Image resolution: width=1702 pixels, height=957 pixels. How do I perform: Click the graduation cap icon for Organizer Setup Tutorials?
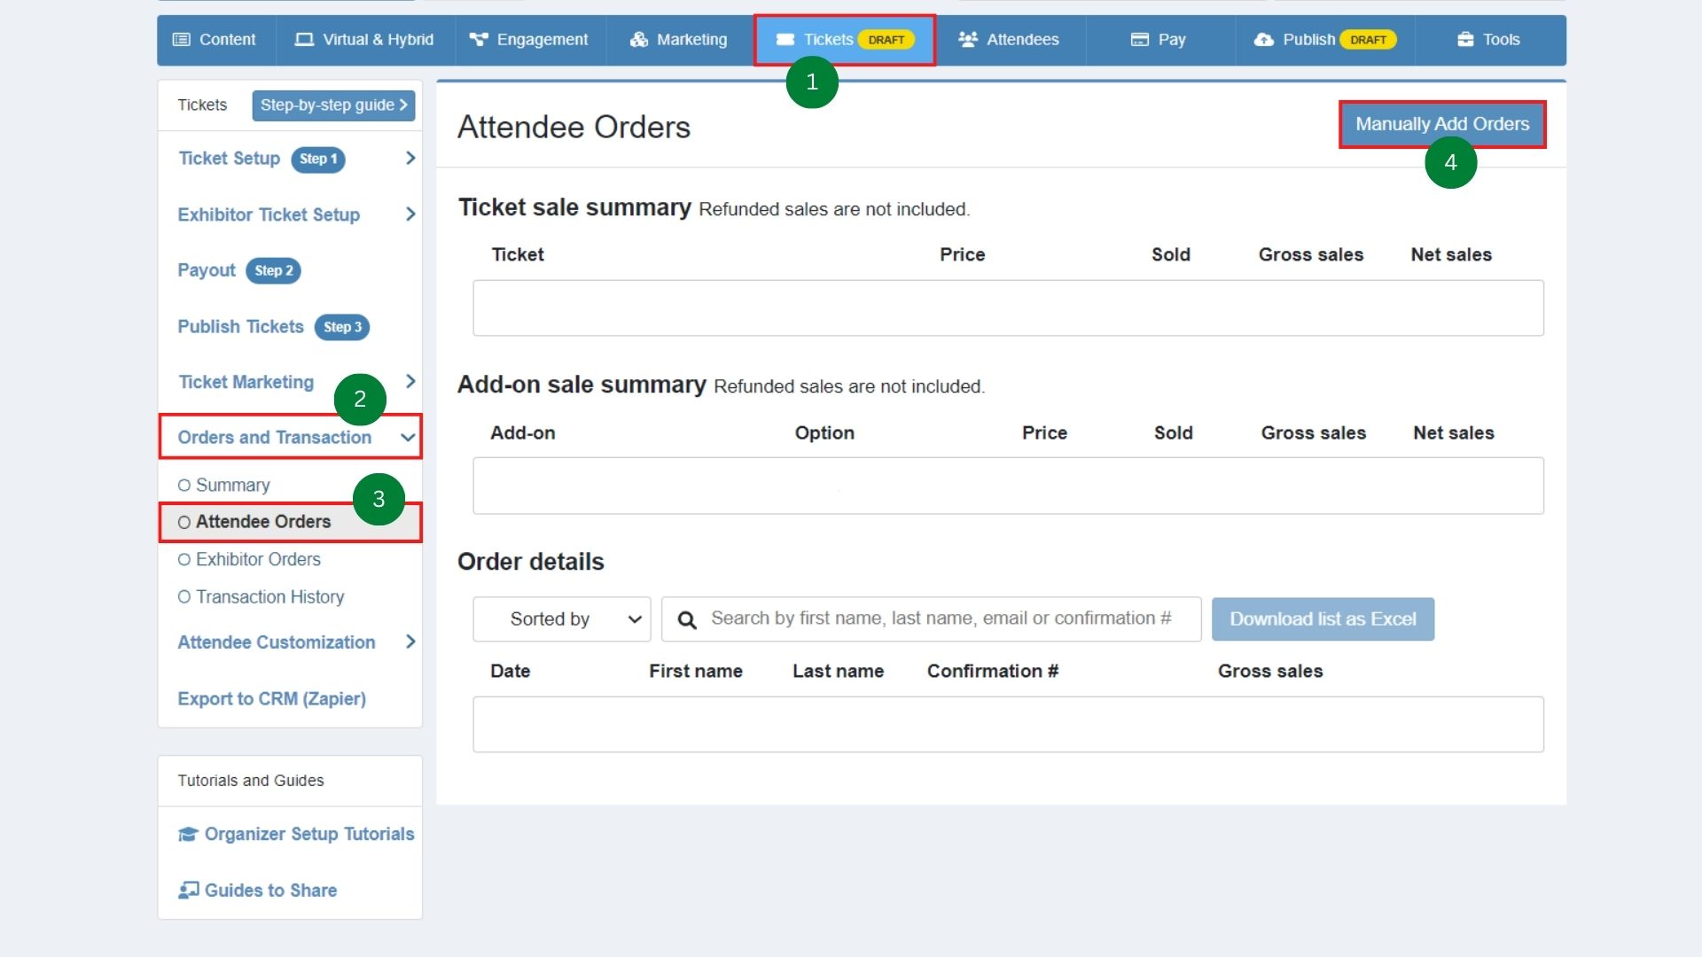pos(187,834)
